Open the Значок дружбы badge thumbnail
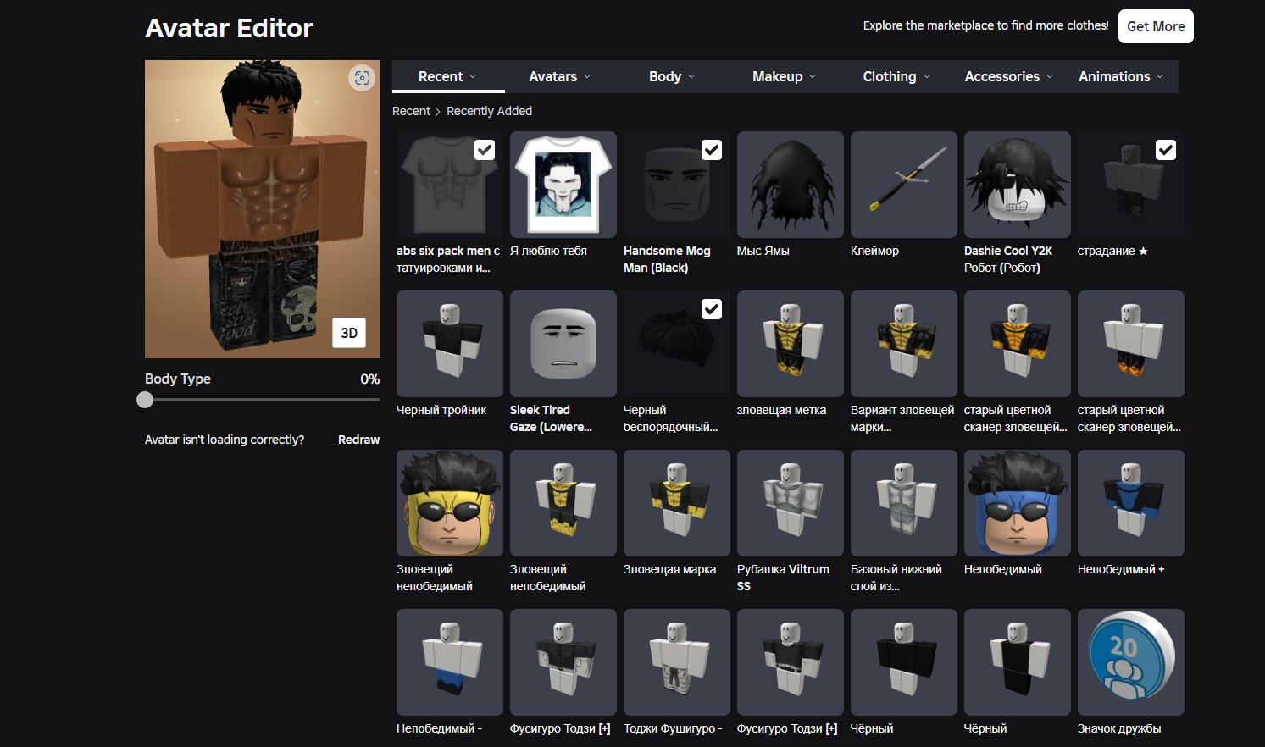This screenshot has height=747, width=1265. pyautogui.click(x=1131, y=662)
